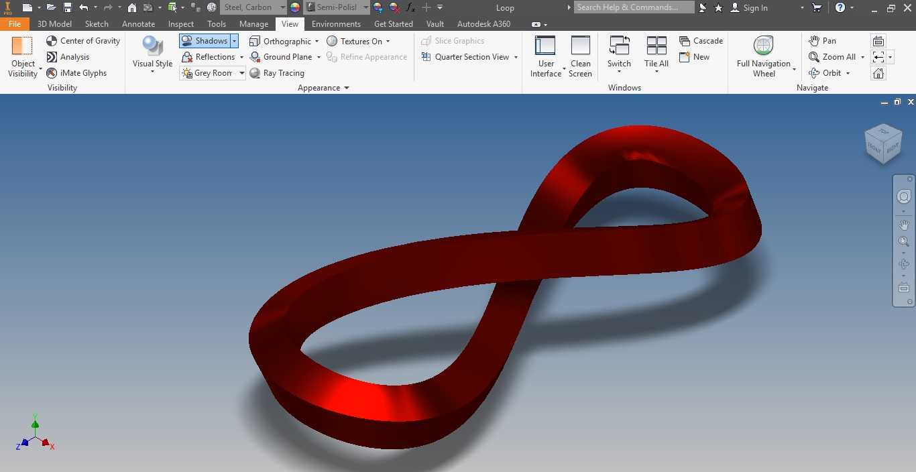Viewport: 916px width, 472px height.
Task: Click the zoom icon on navigation bar
Action: 904,242
